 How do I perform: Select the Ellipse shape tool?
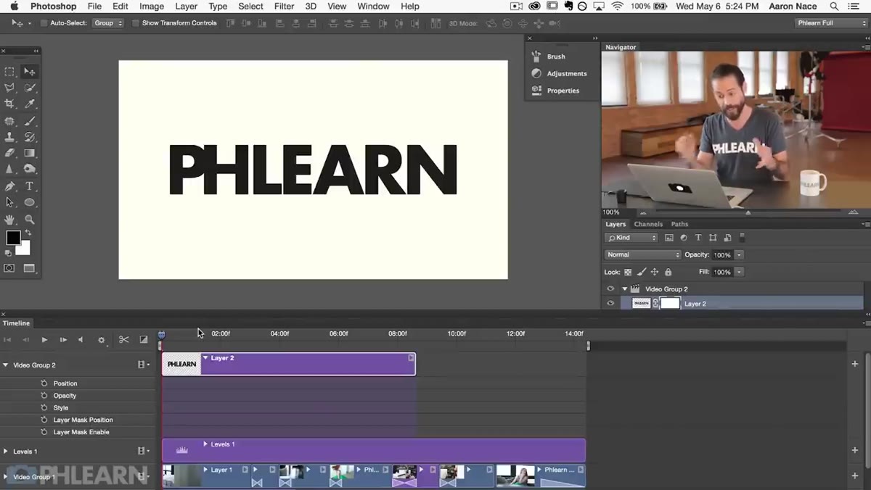click(x=30, y=202)
